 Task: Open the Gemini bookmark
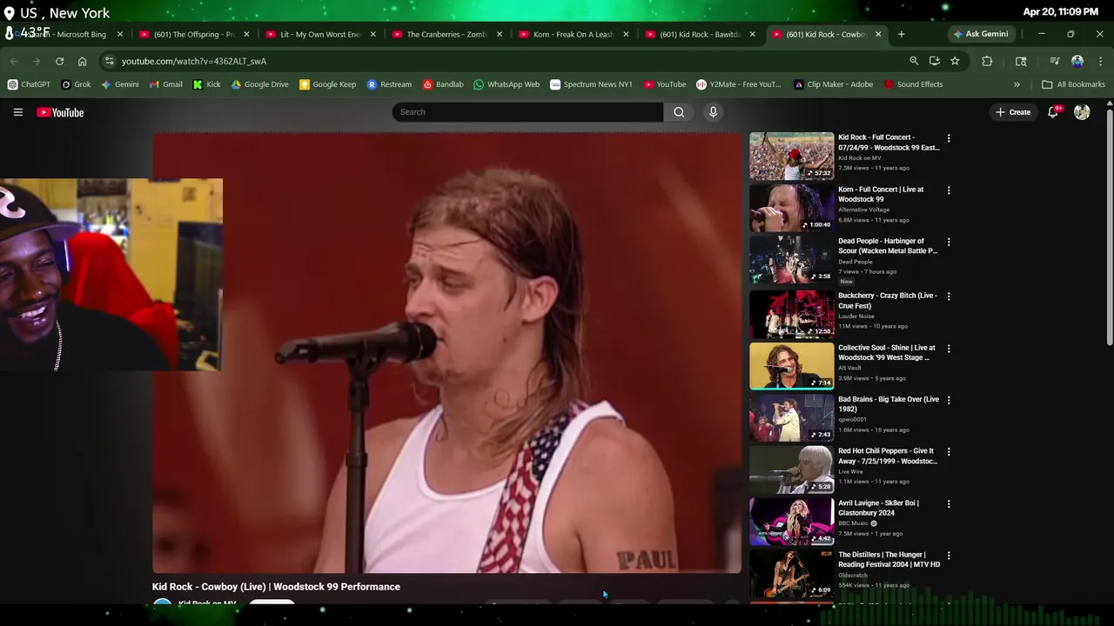tap(120, 84)
